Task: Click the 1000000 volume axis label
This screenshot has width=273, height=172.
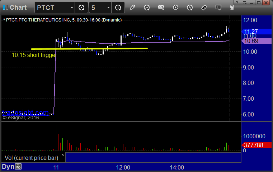Action: pyautogui.click(x=254, y=136)
